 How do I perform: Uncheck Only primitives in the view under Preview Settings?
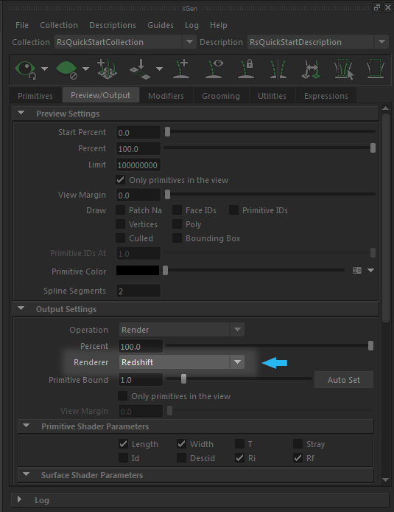pos(120,180)
